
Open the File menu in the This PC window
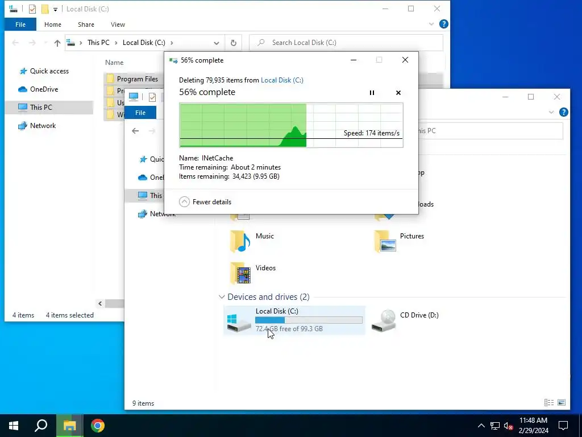140,113
